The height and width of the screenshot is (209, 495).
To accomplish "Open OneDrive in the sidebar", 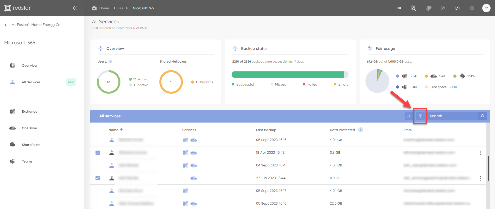I will (29, 128).
